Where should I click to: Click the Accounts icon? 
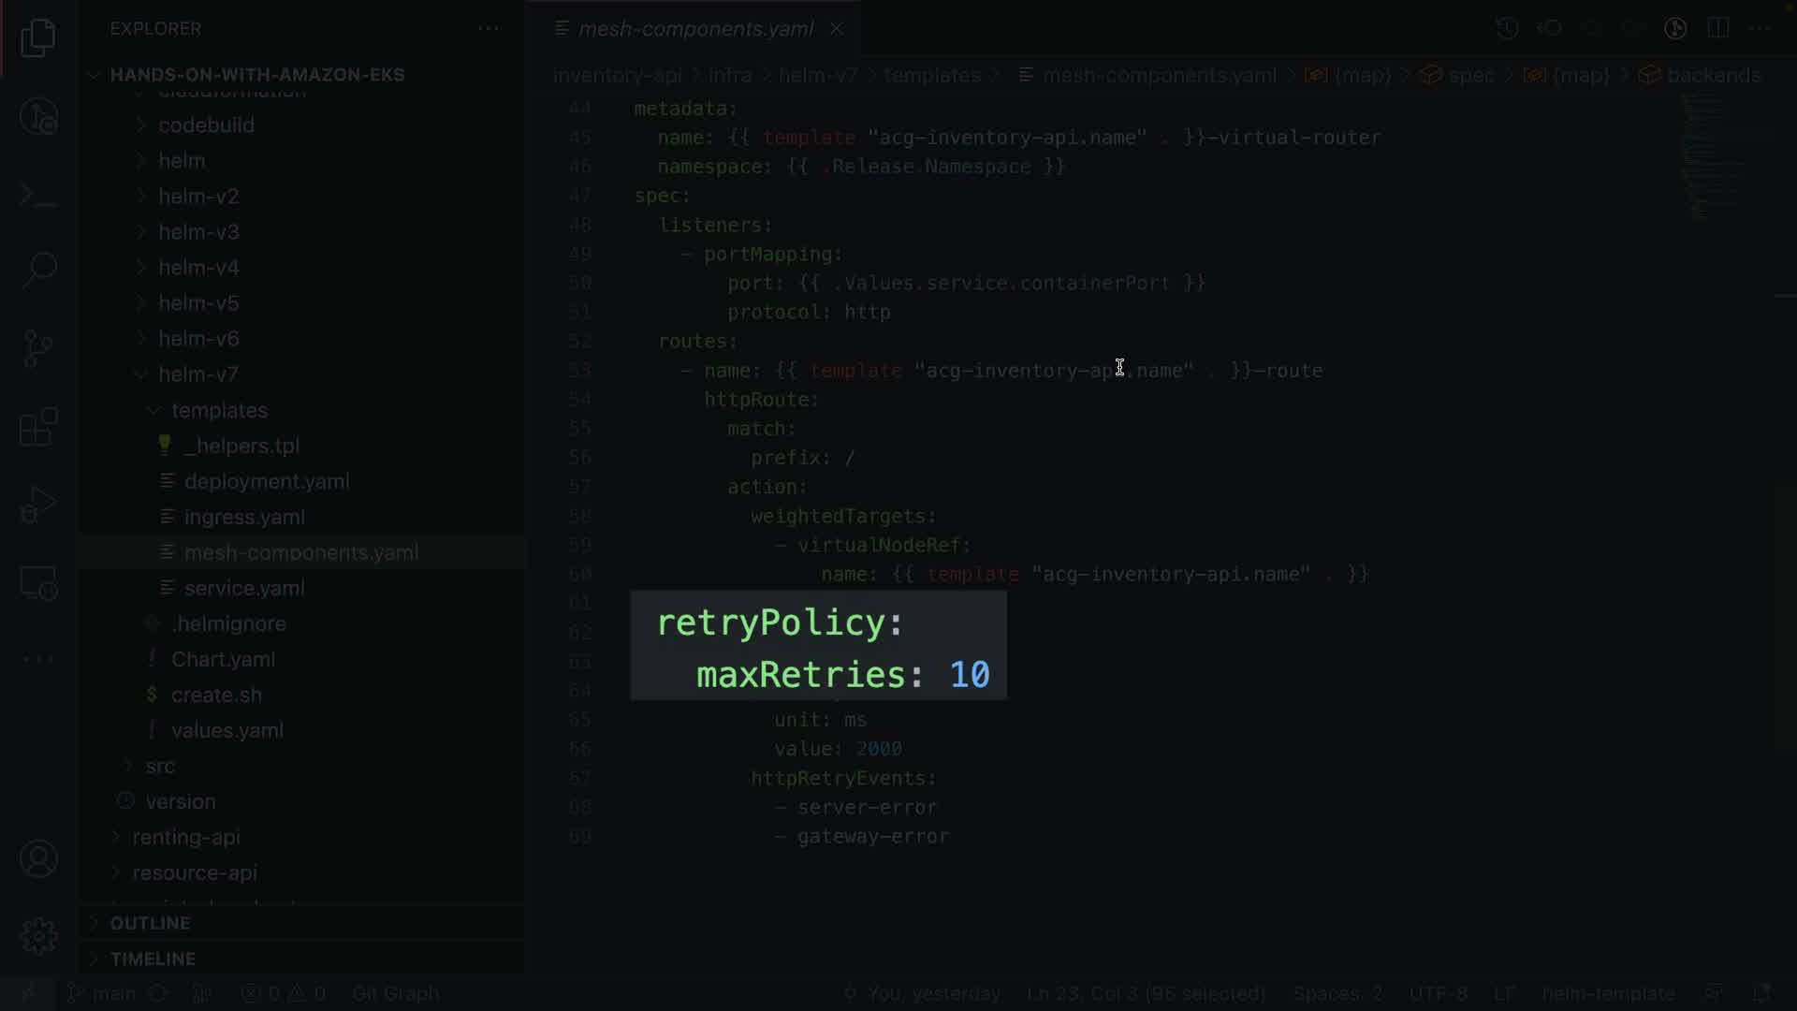pyautogui.click(x=38, y=858)
